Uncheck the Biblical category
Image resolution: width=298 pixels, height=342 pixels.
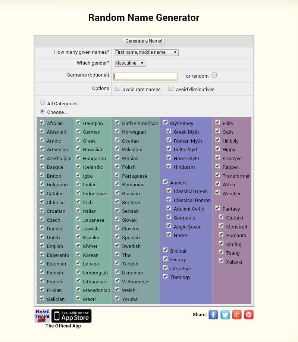coord(165,250)
